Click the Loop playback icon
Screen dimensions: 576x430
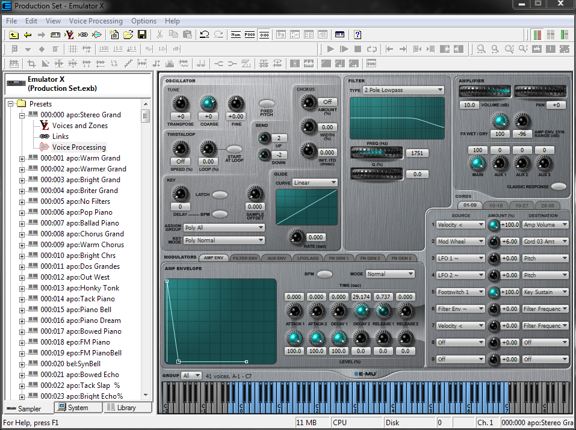tap(372, 49)
